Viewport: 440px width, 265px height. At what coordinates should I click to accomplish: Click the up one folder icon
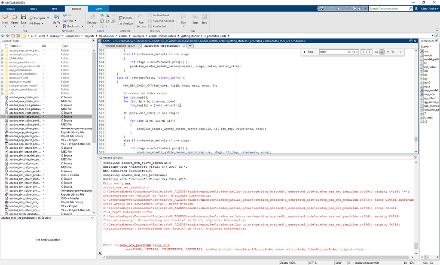coord(13,36)
